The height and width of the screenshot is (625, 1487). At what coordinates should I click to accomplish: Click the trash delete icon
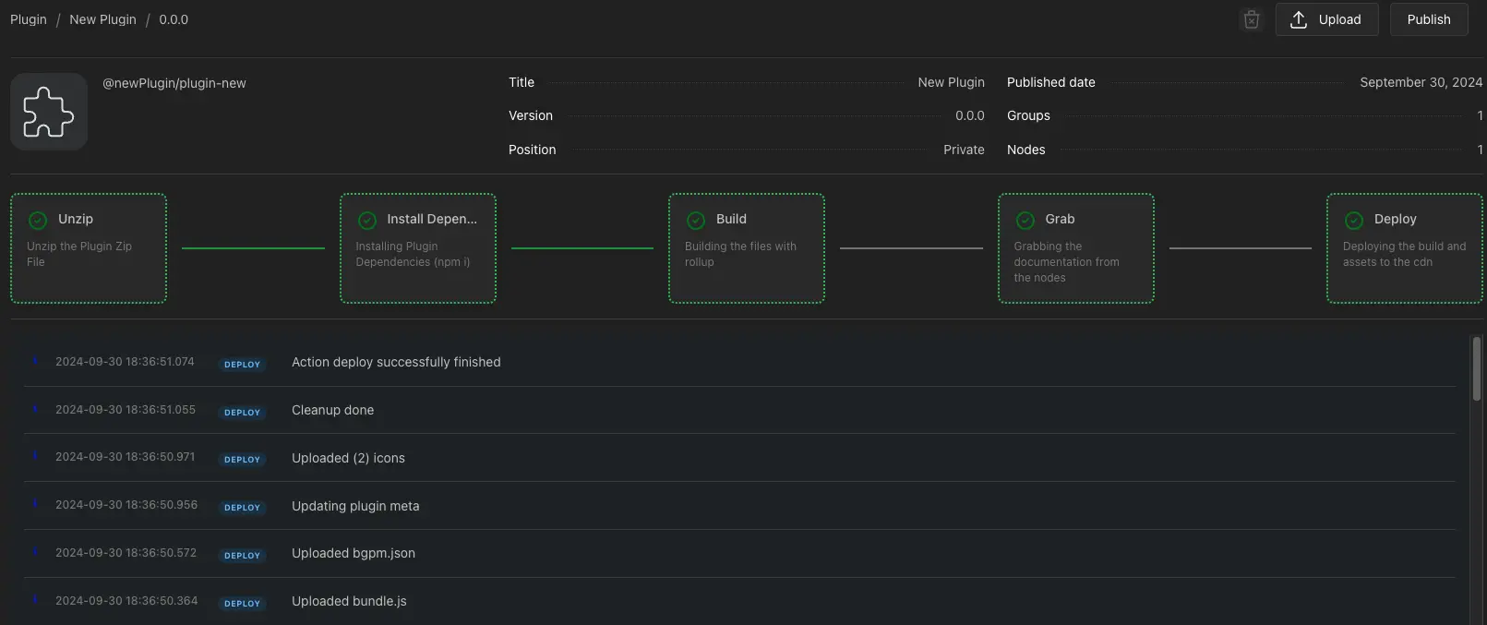(x=1251, y=19)
